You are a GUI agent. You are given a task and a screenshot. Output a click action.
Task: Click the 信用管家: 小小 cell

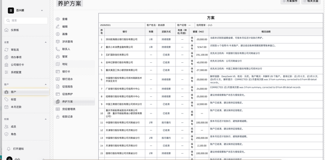259,25
